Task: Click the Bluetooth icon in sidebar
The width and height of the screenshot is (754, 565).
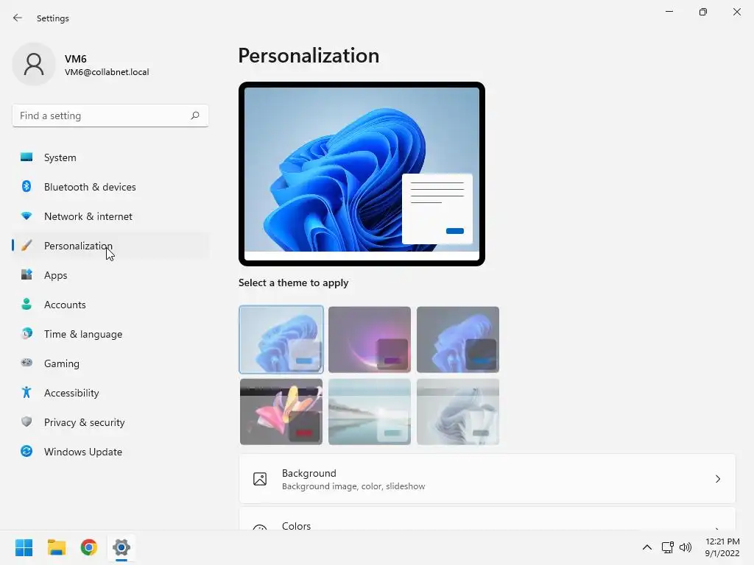Action: click(x=27, y=186)
